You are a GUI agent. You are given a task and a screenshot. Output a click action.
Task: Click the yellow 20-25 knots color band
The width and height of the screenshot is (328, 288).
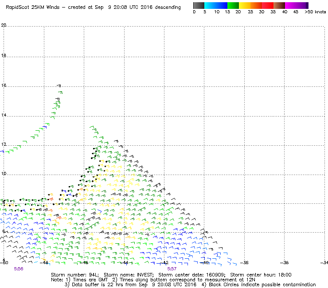(245, 5)
